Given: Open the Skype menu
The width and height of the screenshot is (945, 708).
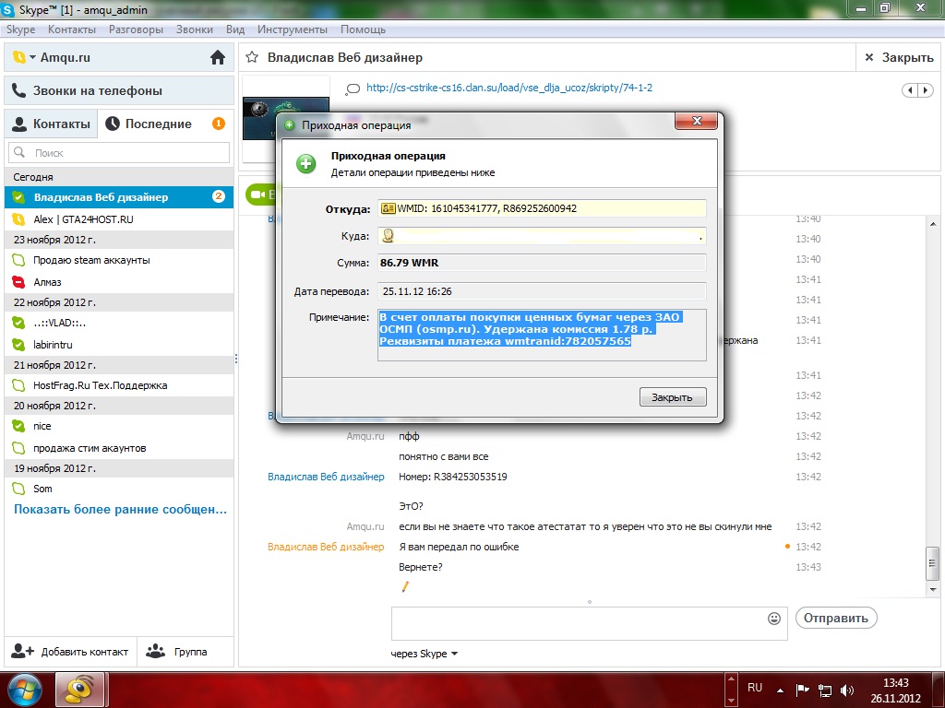Looking at the screenshot, I should [20, 29].
